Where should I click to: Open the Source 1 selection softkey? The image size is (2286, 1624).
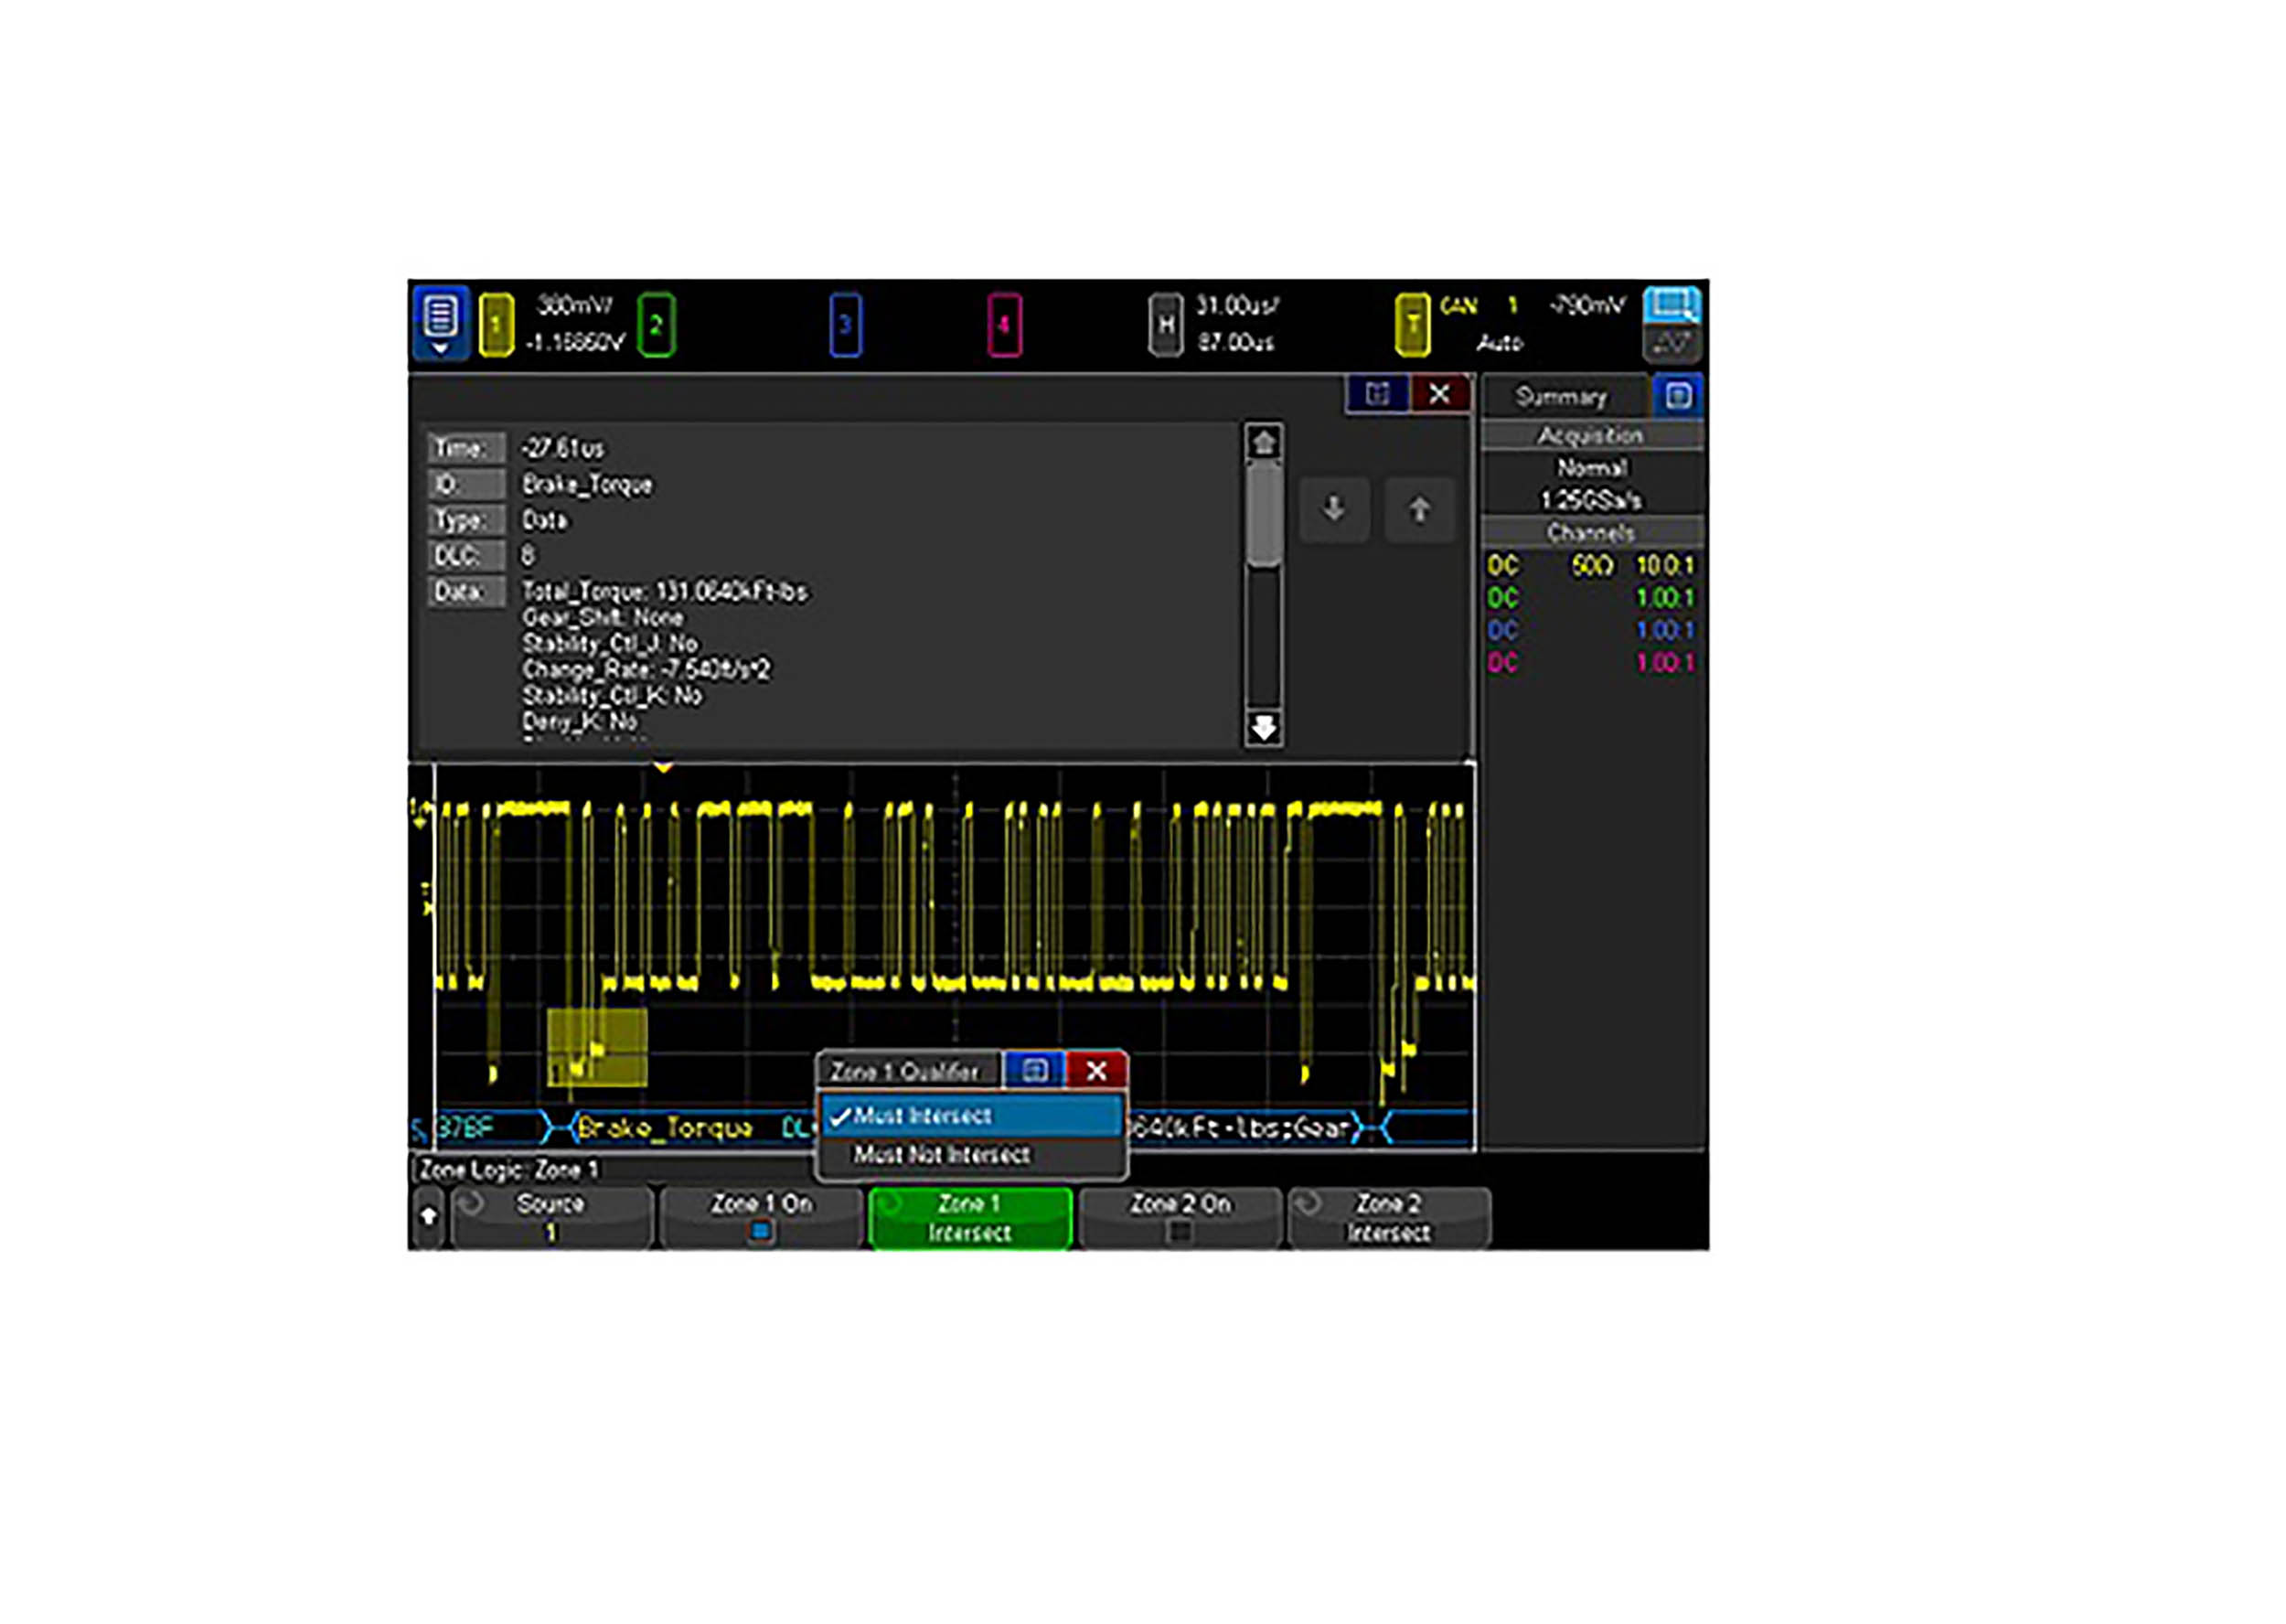[x=551, y=1218]
